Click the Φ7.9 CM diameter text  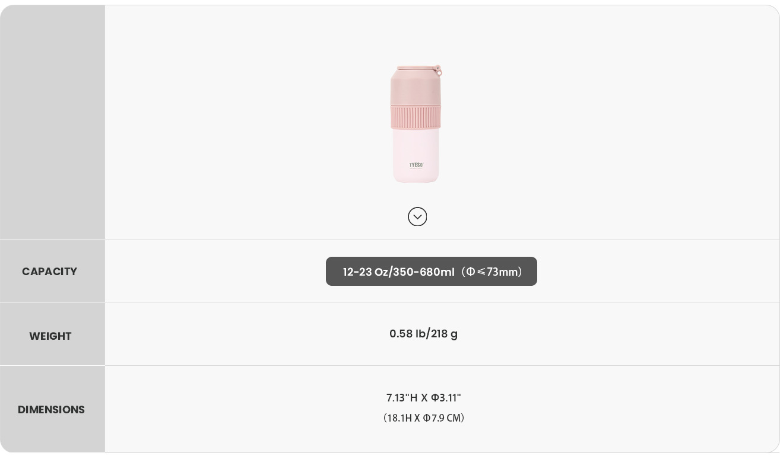443,418
